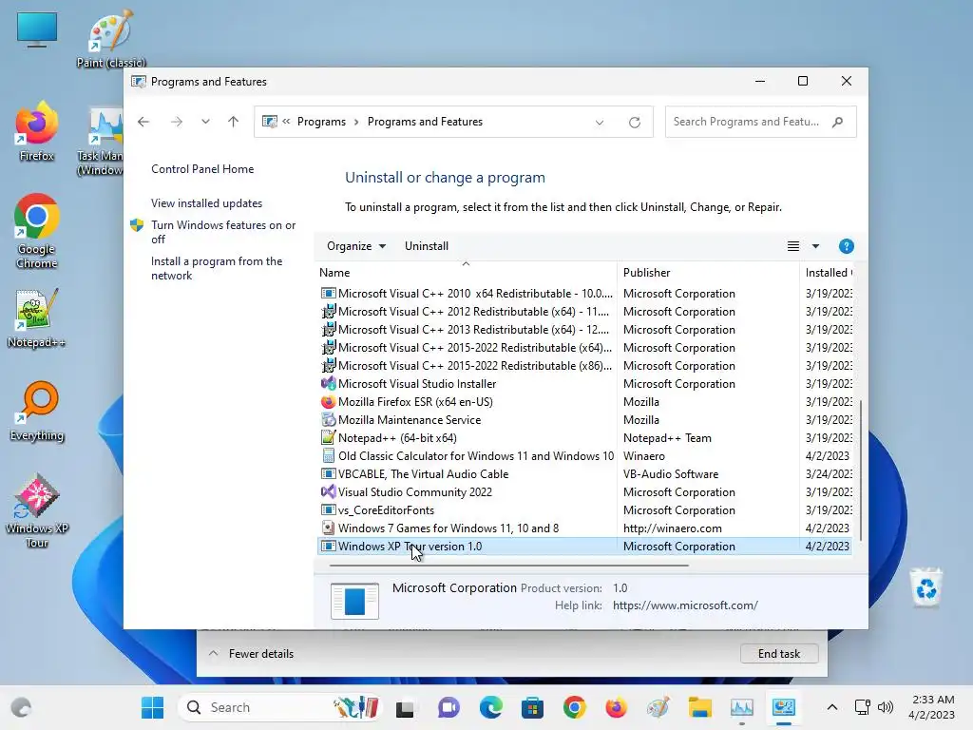This screenshot has width=973, height=730.
Task: Click the volume icon in system tray
Action: [886, 707]
